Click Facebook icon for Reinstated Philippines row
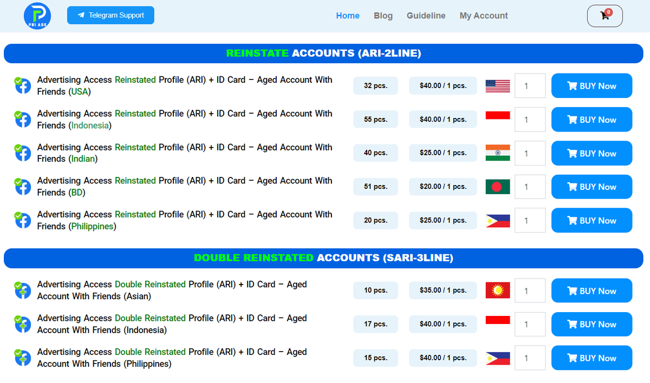The image size is (650, 383). [x=22, y=220]
